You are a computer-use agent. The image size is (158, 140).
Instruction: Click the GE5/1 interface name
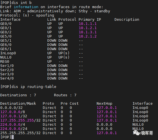tap(6, 41)
